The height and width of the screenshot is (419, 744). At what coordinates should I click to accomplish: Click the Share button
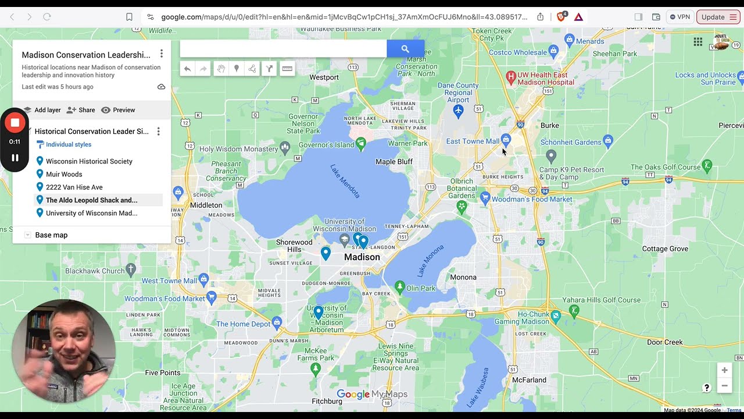click(x=81, y=110)
